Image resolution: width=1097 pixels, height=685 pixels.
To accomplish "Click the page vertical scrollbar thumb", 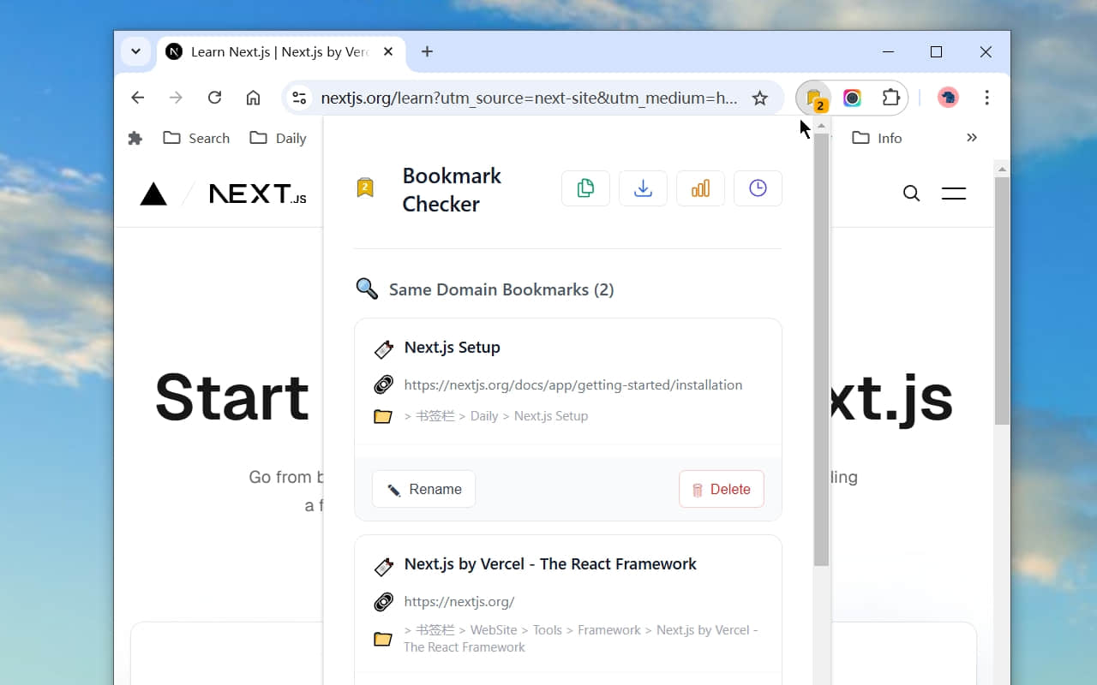I will [1002, 301].
